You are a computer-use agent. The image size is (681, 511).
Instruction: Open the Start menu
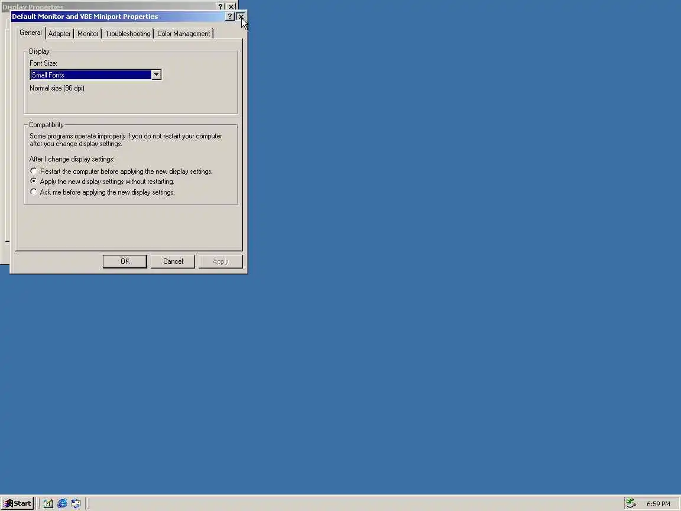[x=17, y=503]
